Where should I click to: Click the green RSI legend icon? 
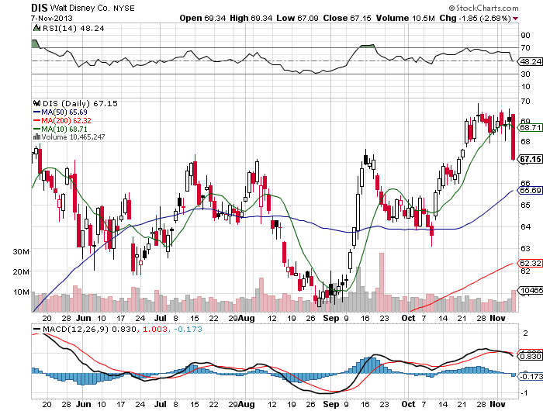coord(36,28)
